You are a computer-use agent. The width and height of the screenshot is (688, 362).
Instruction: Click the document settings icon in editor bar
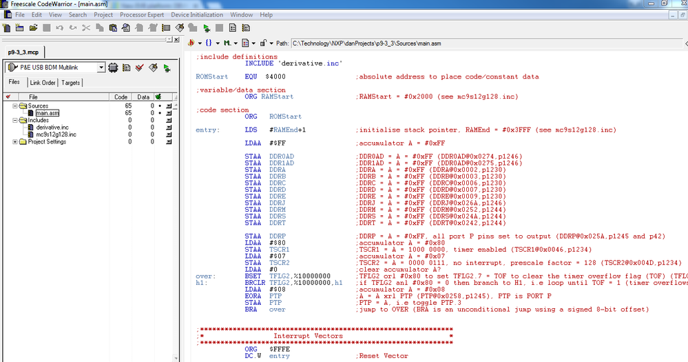[x=245, y=43]
